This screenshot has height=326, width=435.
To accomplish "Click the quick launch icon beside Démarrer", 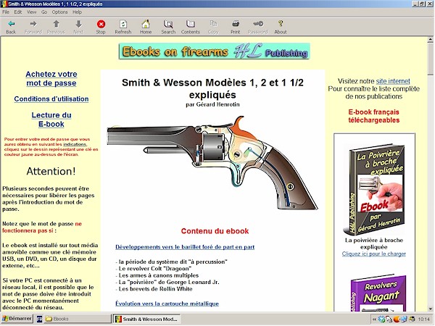I will 39,319.
